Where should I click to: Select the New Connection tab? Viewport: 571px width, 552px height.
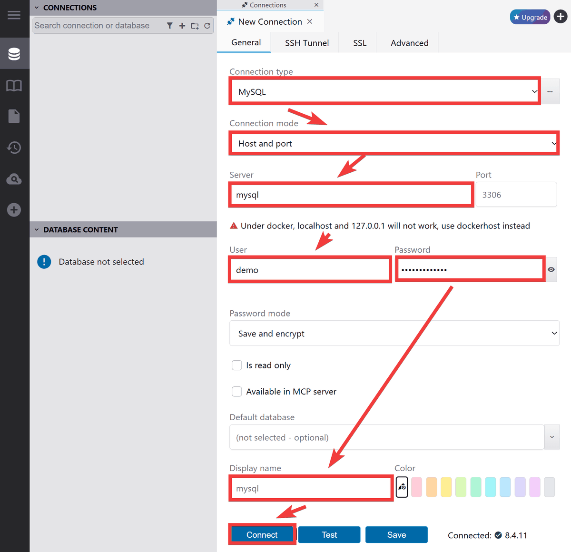[x=270, y=21]
